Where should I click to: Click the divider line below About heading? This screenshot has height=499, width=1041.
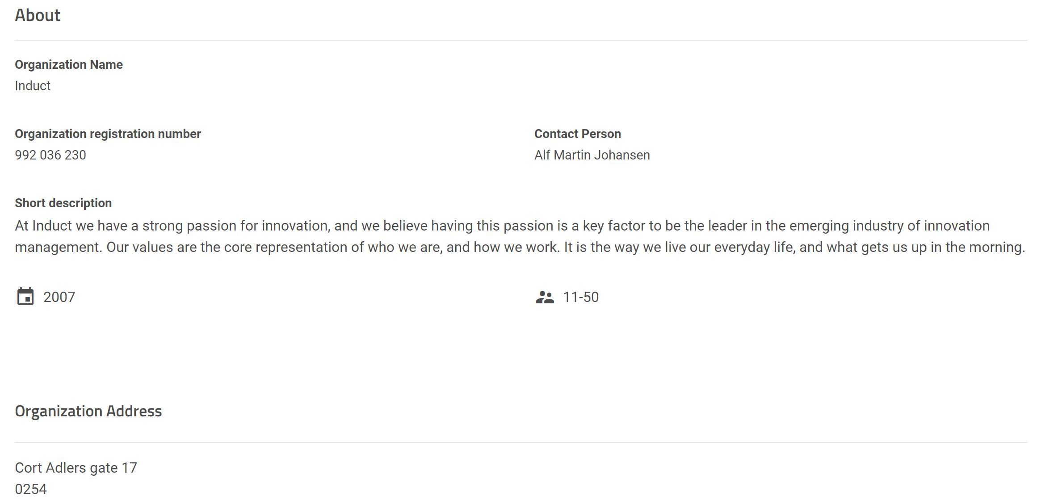pos(521,40)
